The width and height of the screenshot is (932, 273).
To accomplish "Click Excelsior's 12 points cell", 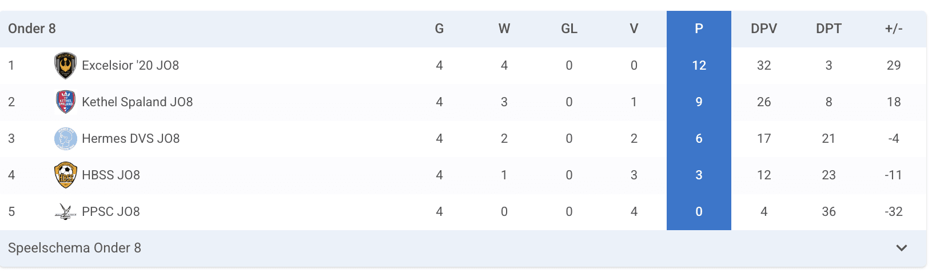I will coord(699,66).
